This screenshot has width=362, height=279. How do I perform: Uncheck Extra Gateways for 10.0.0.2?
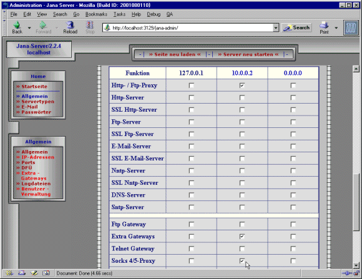click(242, 237)
